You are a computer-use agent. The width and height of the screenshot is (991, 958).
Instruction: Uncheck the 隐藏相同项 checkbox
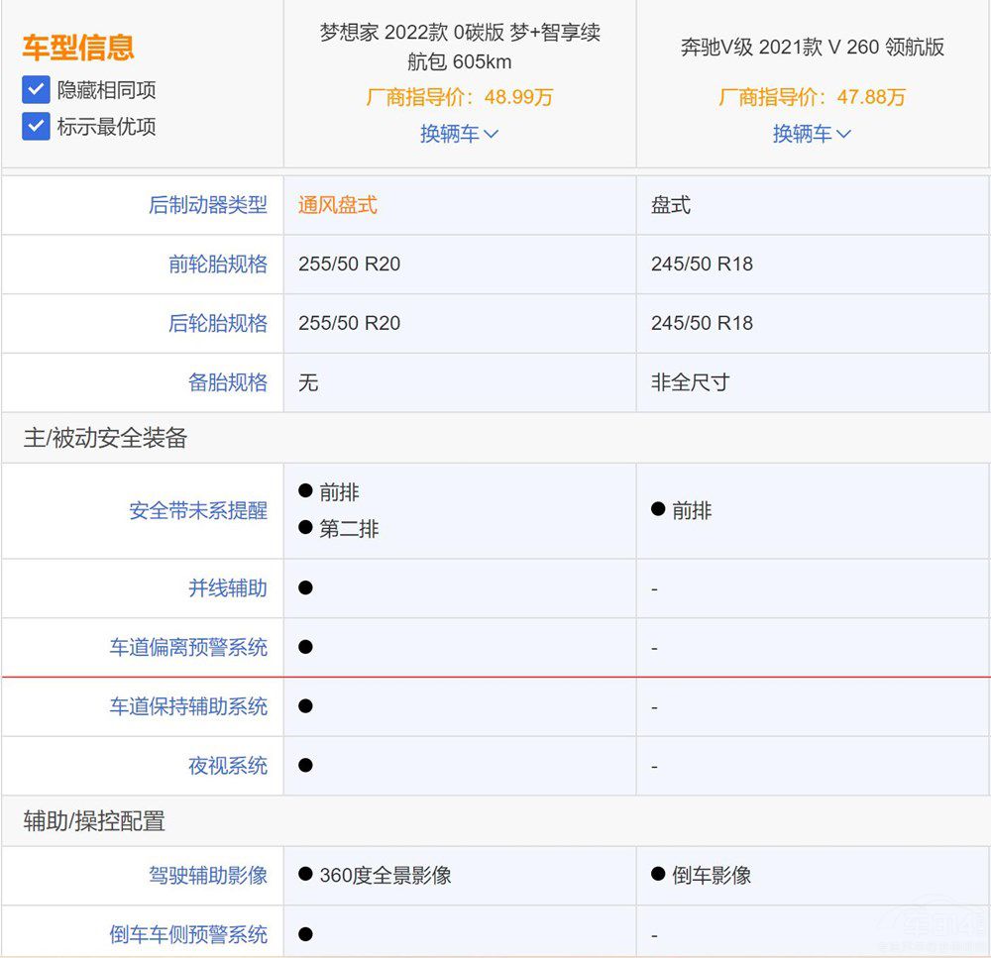[x=36, y=90]
